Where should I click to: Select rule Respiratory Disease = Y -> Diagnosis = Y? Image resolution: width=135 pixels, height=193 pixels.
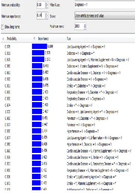point(86,99)
